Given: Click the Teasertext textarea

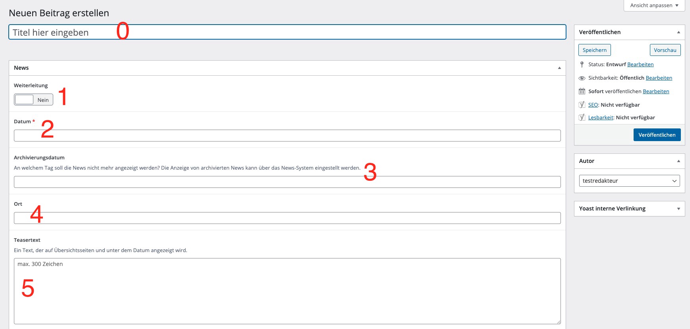Looking at the screenshot, I should (x=287, y=291).
